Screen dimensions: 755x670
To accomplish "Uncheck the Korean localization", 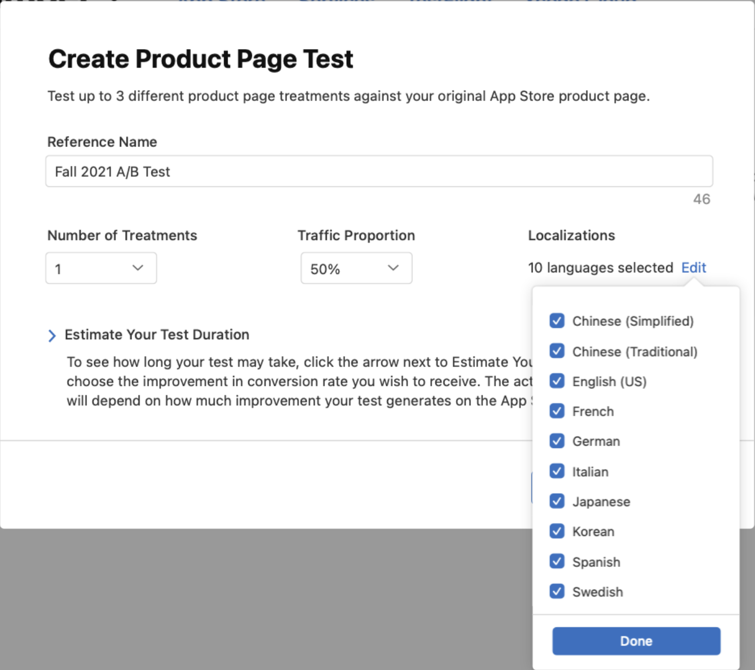I will [557, 531].
